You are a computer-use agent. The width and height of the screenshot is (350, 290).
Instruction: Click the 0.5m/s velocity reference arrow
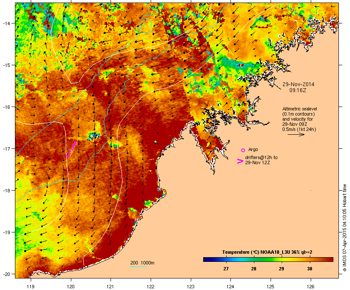296,134
